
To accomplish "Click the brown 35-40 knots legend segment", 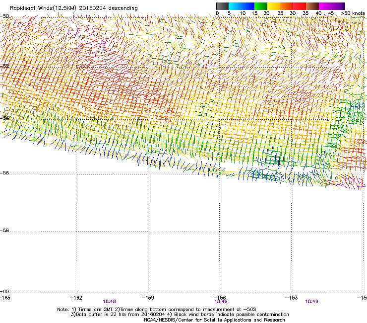I will coord(312,6).
